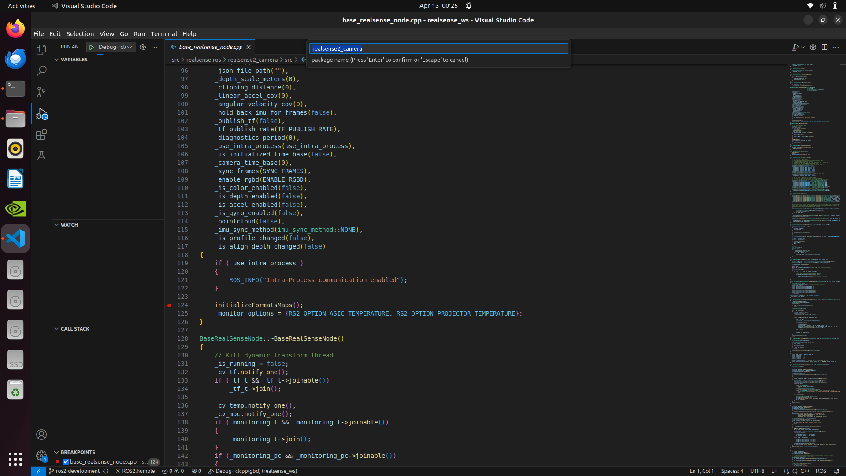846x476 pixels.
Task: Open the Go menu
Action: pos(124,34)
